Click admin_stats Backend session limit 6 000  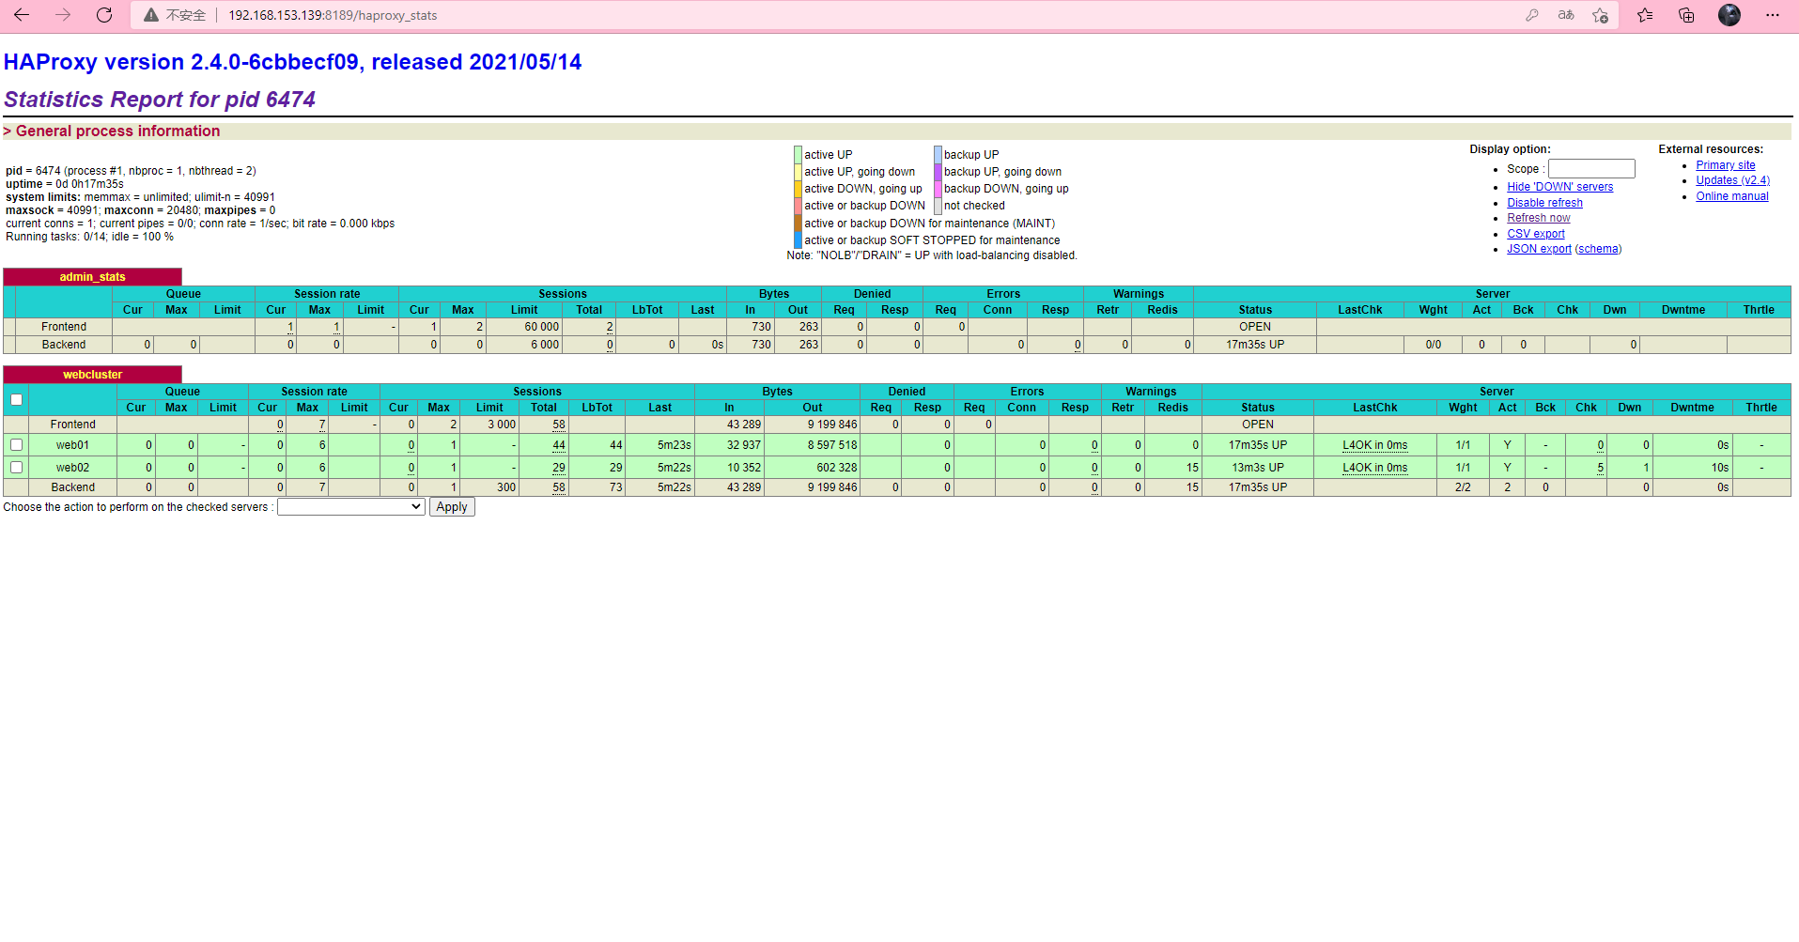coord(545,345)
